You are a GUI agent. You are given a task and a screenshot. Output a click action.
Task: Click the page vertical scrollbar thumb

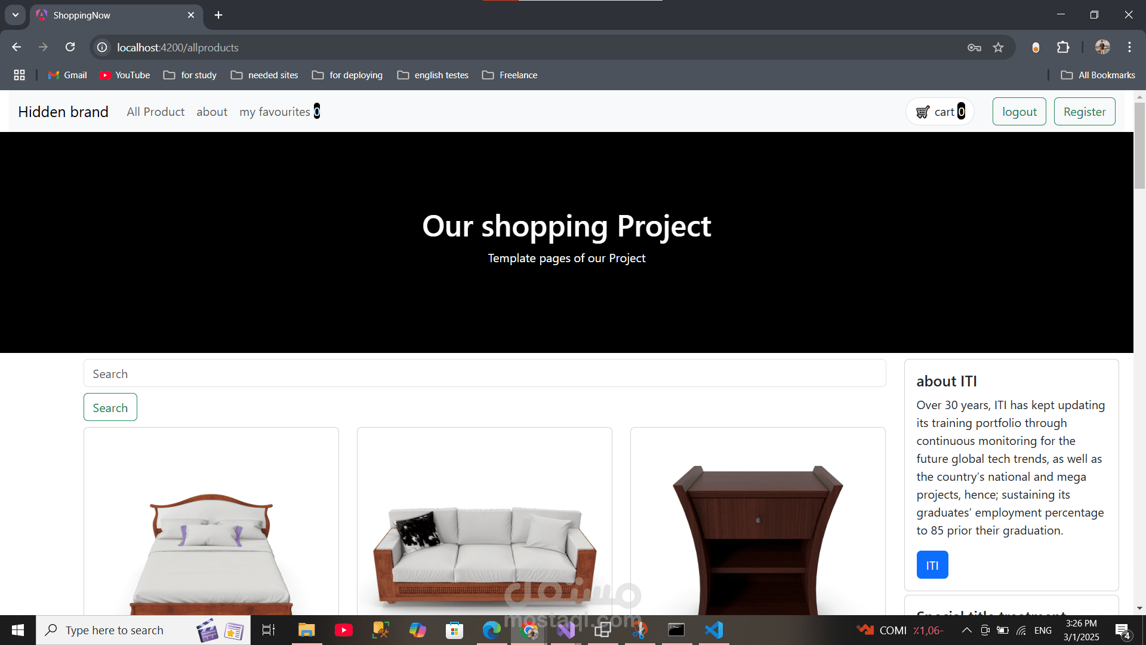(1139, 146)
